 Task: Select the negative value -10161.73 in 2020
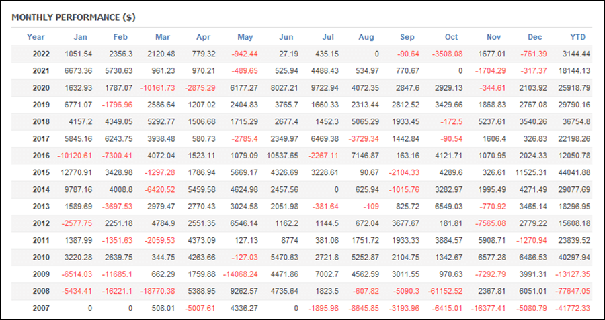click(x=156, y=89)
